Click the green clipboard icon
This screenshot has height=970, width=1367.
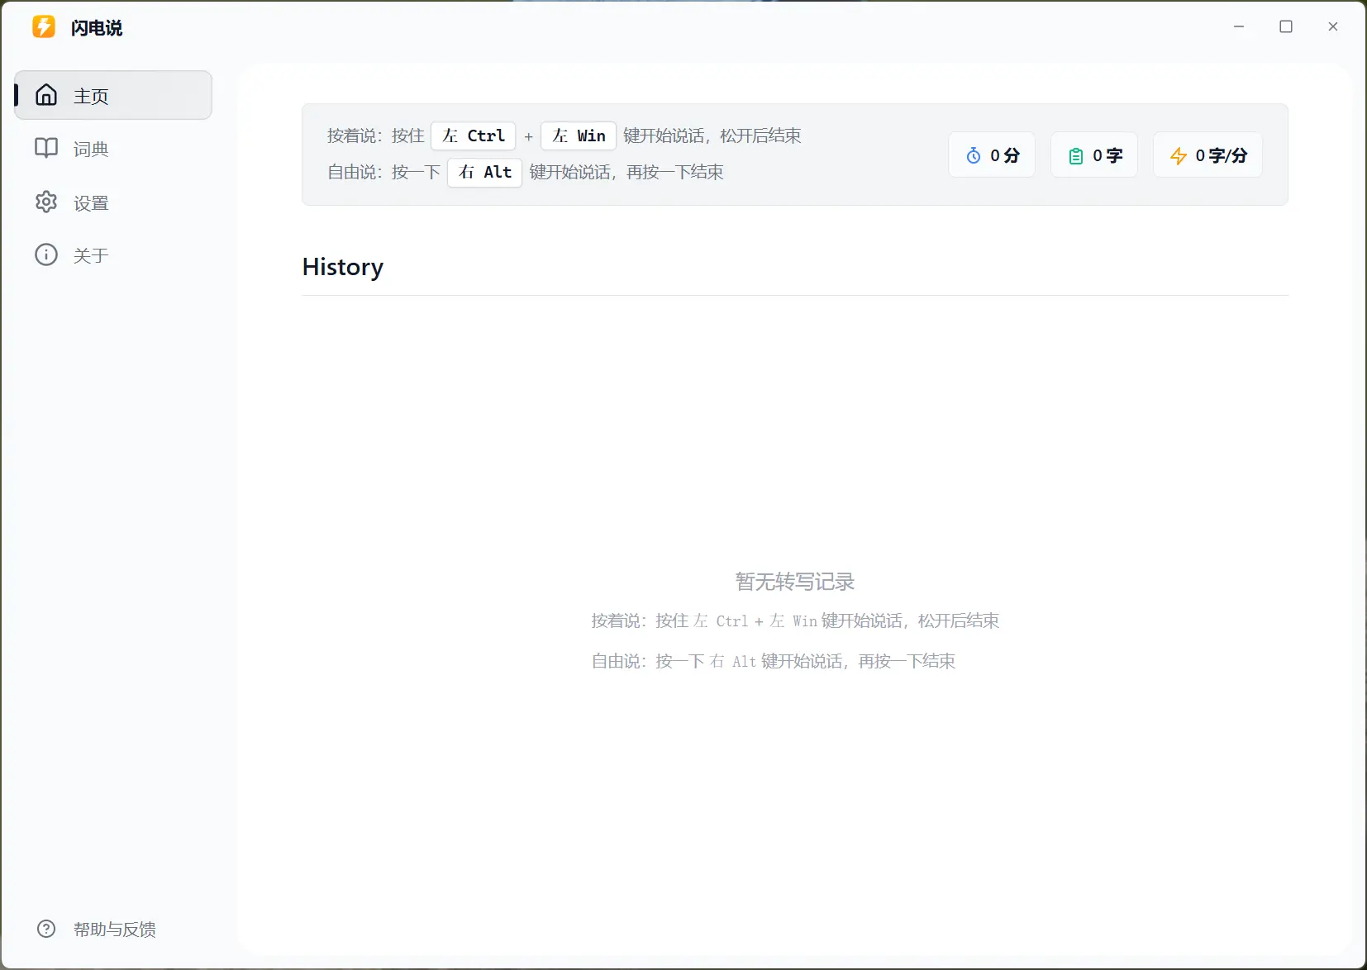1075,155
